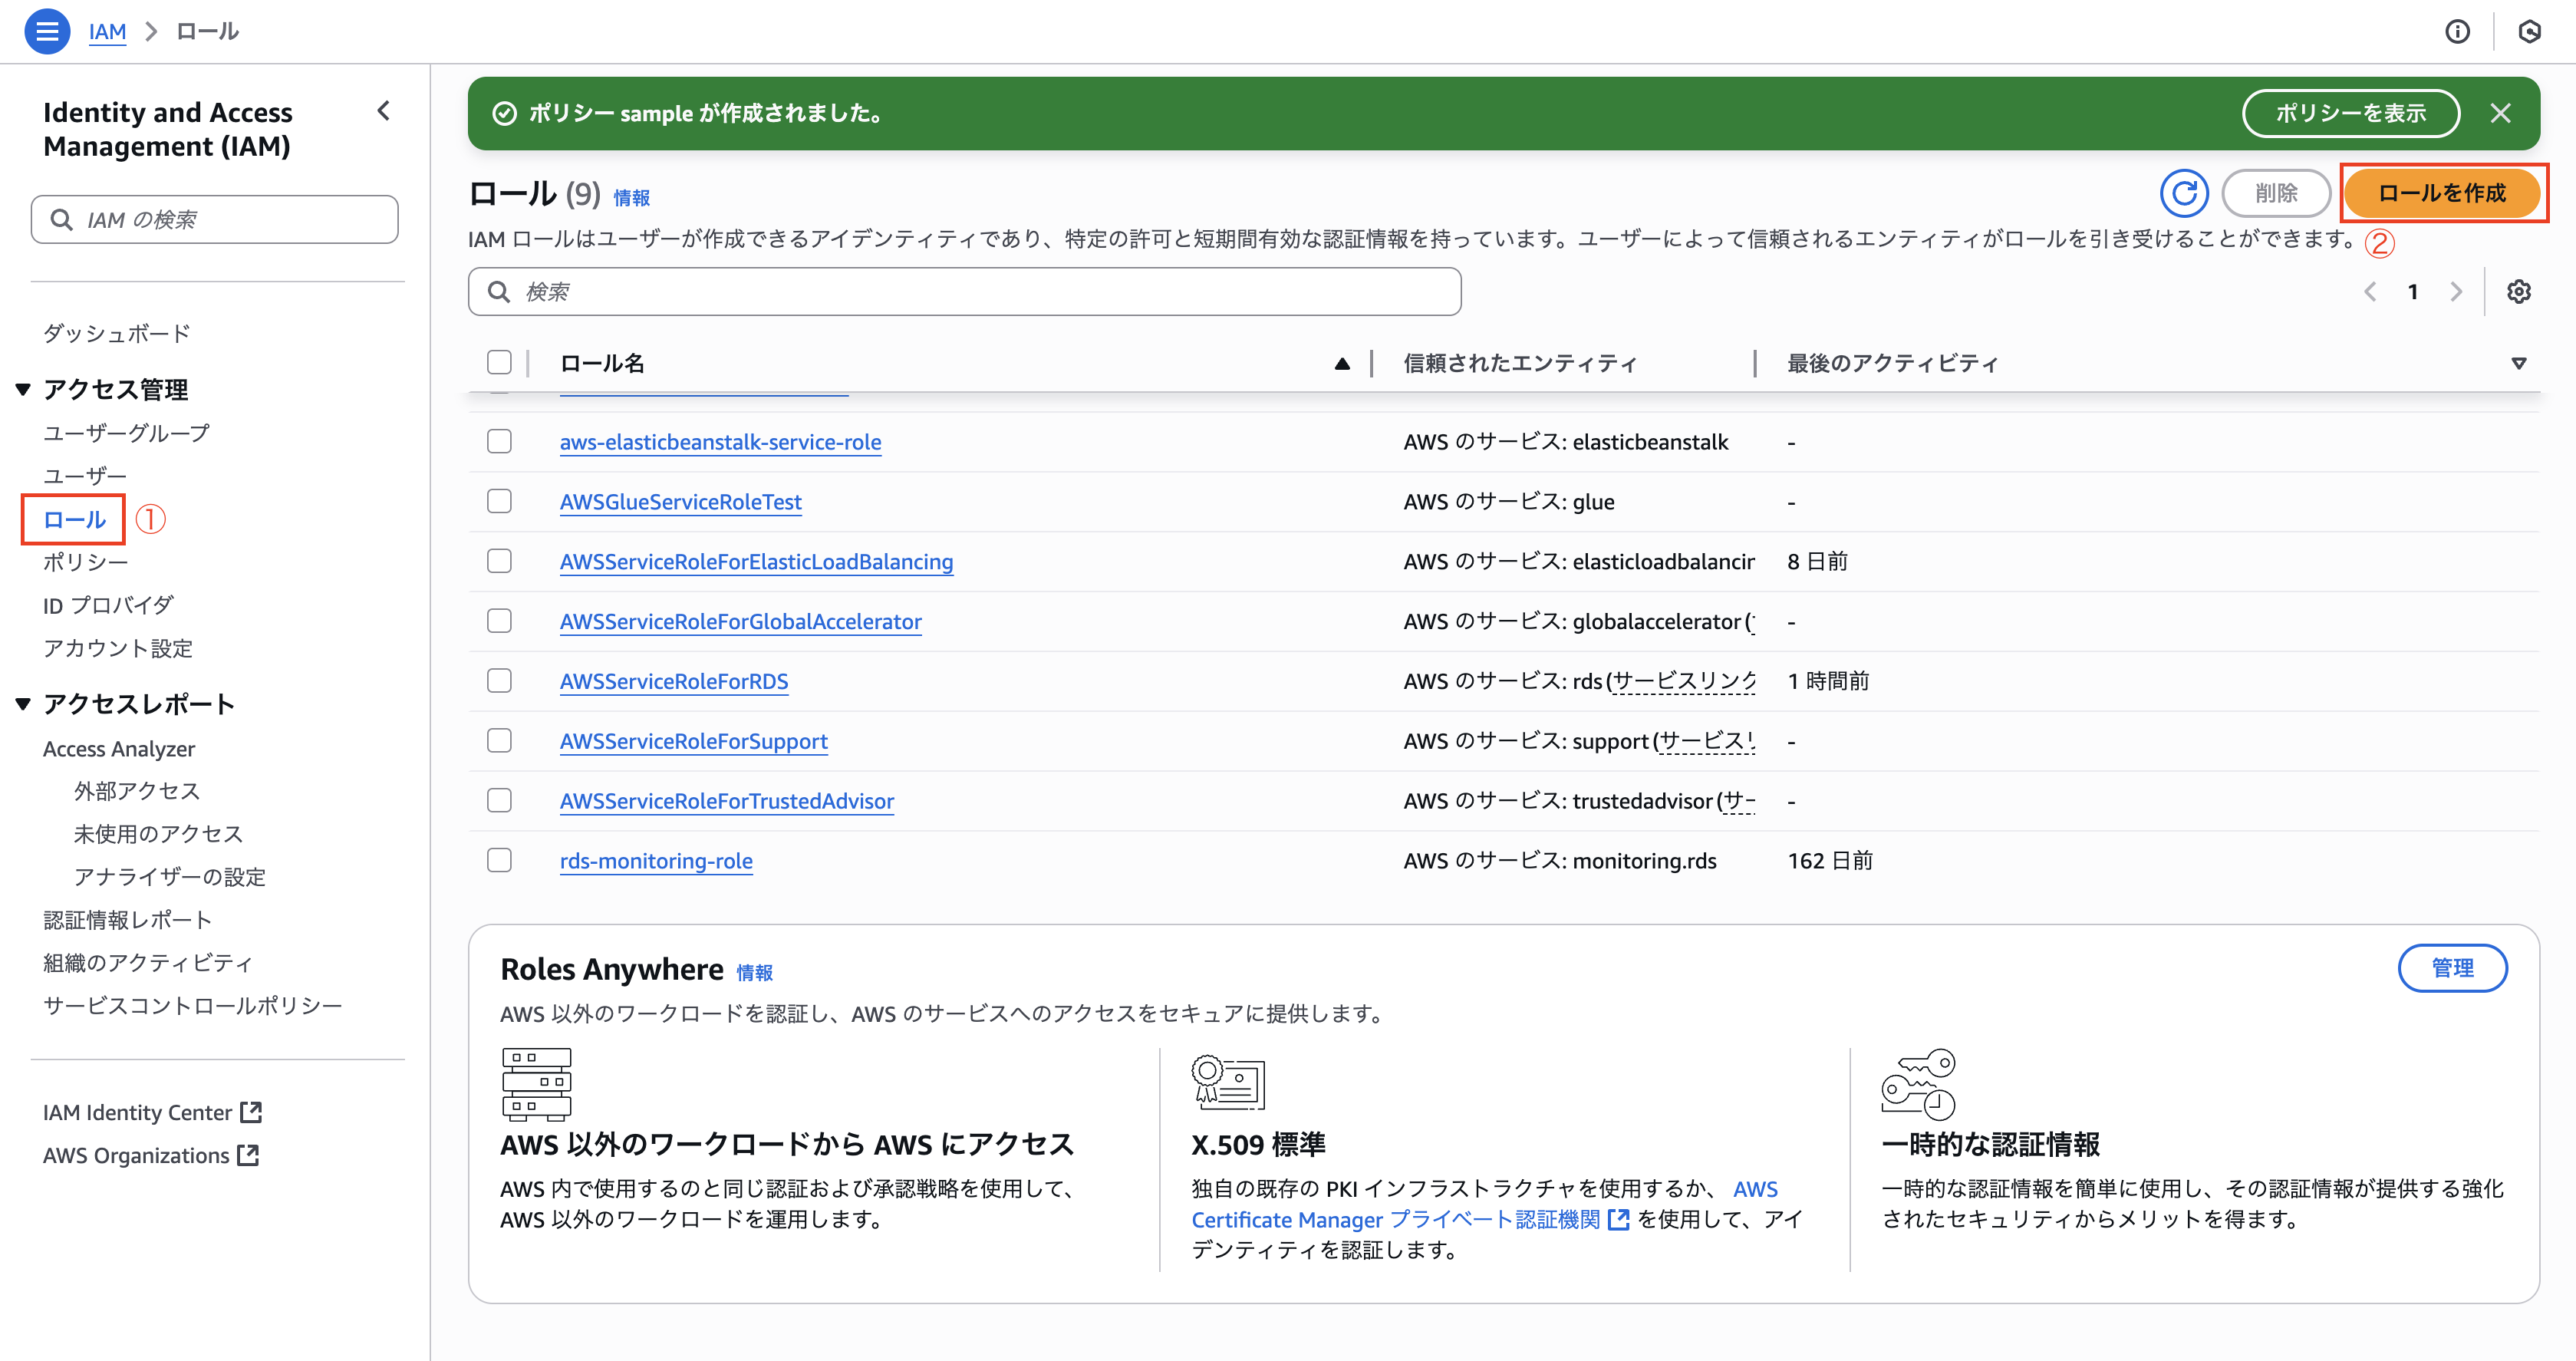Dismiss the green success notification
The height and width of the screenshot is (1361, 2576).
(x=2500, y=113)
